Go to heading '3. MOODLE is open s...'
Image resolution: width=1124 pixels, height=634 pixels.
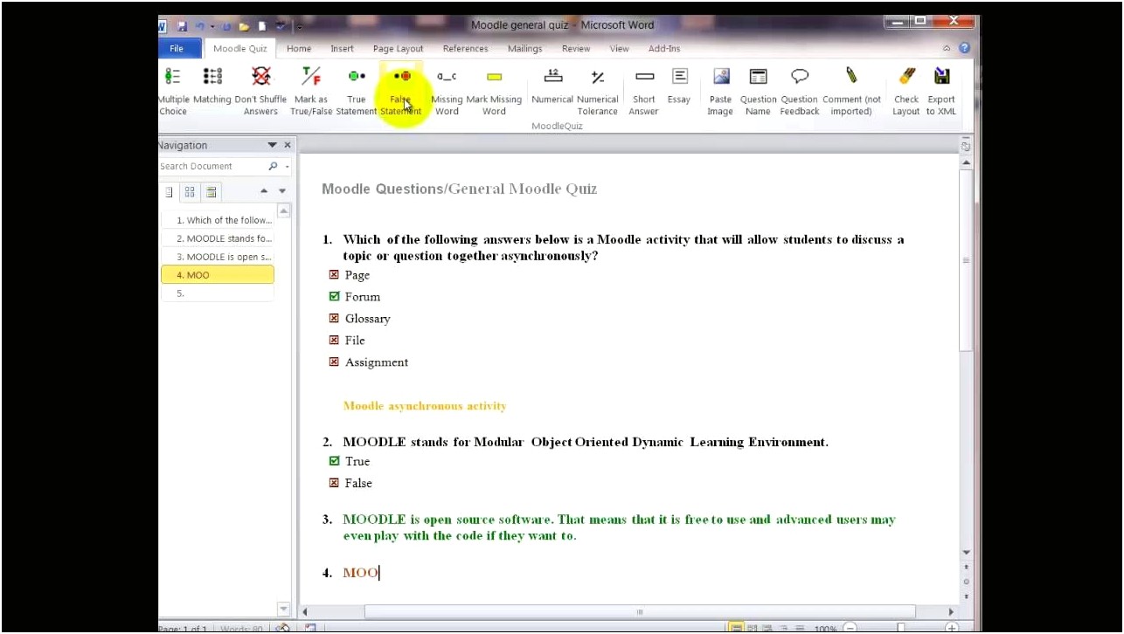tap(218, 257)
